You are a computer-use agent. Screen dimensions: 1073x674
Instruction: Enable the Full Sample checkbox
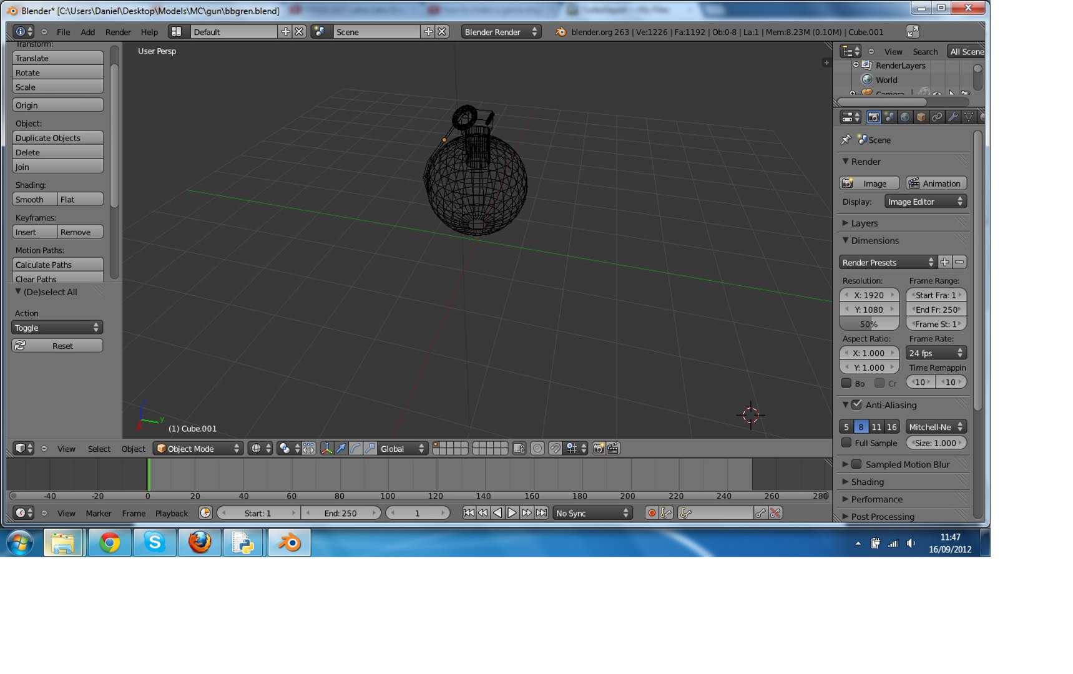(x=846, y=442)
